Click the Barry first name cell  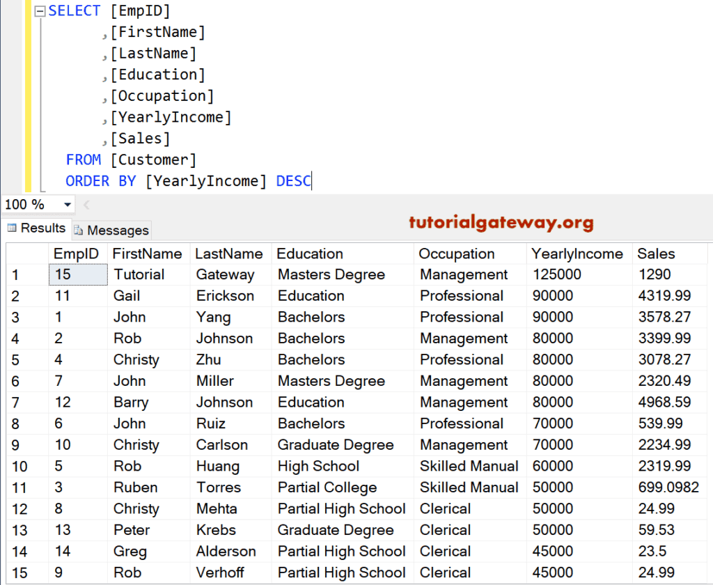pos(149,403)
